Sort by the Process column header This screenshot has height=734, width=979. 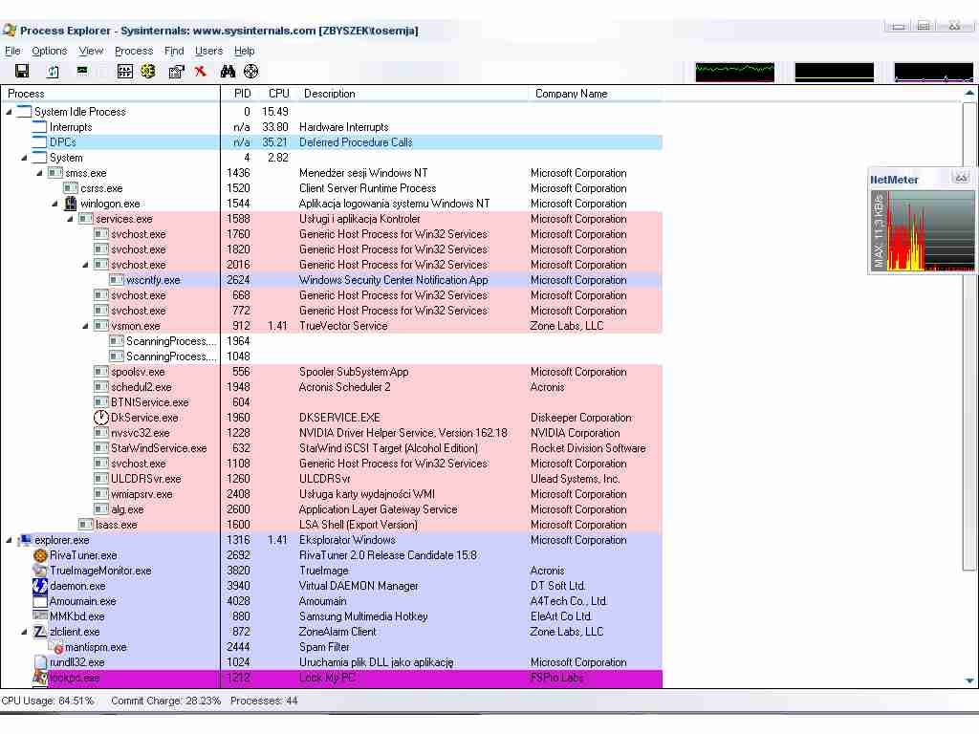pyautogui.click(x=111, y=94)
